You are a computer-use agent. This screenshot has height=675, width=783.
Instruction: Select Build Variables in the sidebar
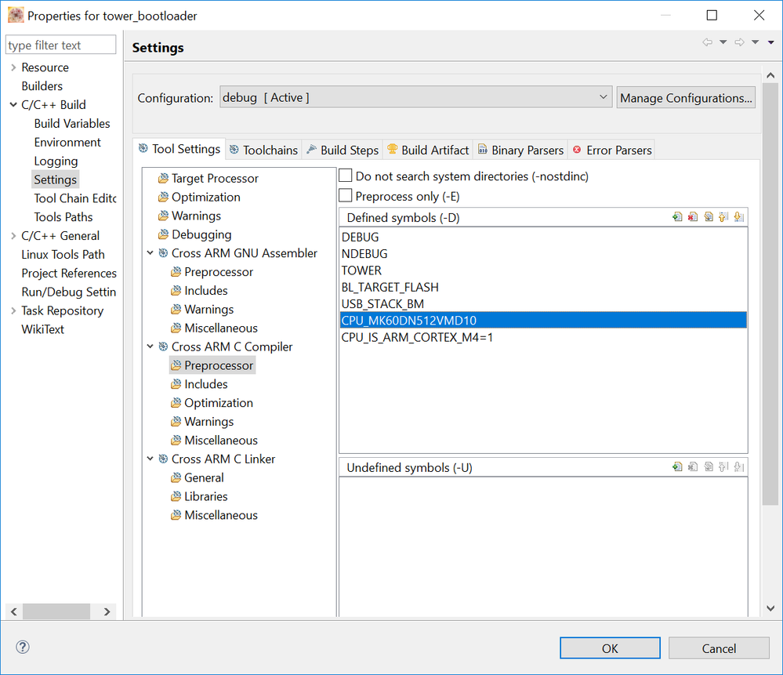coord(72,123)
